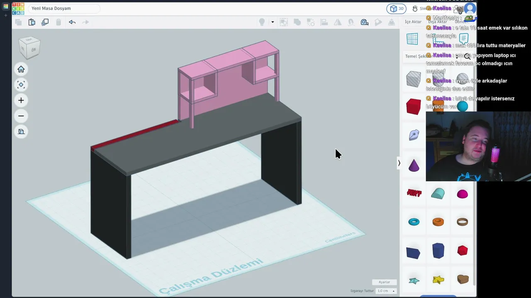Undo the last action
531x298 pixels.
72,22
